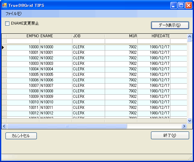Image resolution: width=194 pixels, height=162 pixels.
Task: Select the row selector for EMPNO 10008
Action: click(4, 91)
